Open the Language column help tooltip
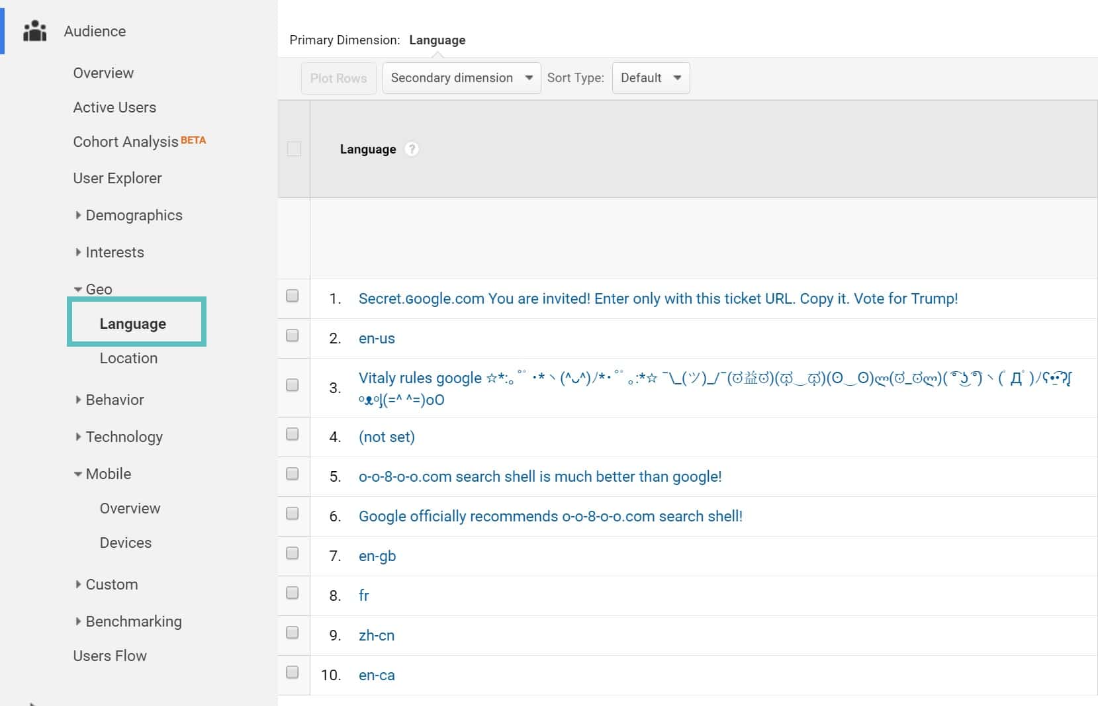Image resolution: width=1098 pixels, height=706 pixels. (412, 149)
